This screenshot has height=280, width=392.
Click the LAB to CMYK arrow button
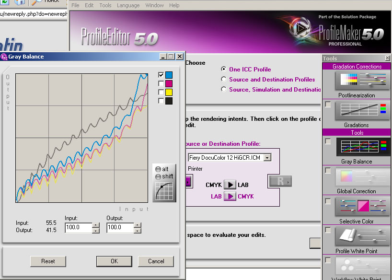pyautogui.click(x=230, y=196)
